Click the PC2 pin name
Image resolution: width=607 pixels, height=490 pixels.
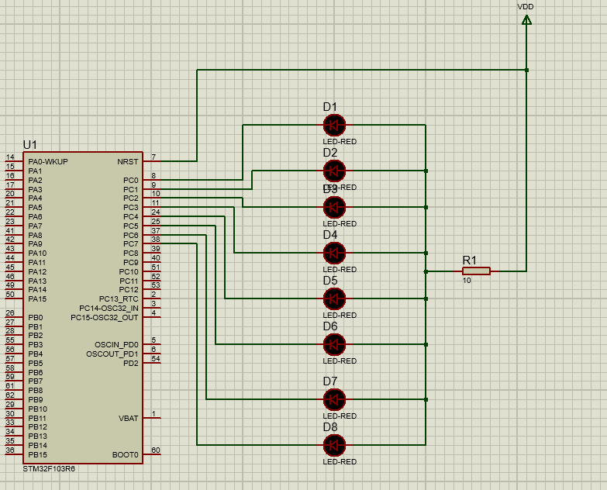pyautogui.click(x=131, y=198)
